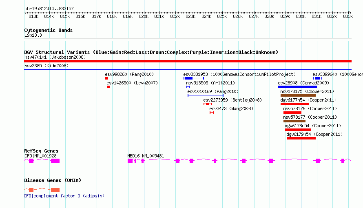Open esv1426500 (Levy2007) variant label

(132, 83)
